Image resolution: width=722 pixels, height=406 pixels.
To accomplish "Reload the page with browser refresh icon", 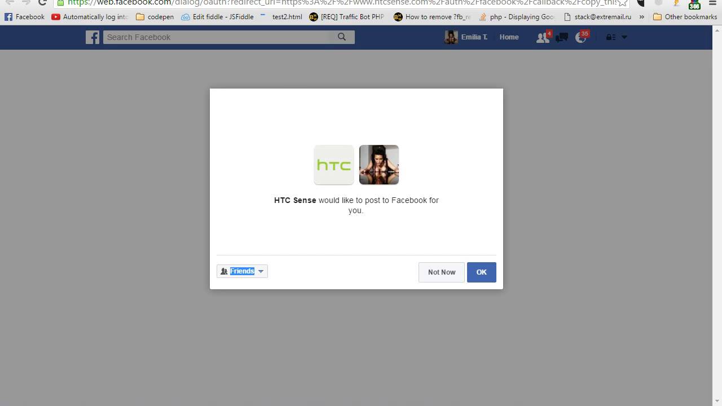I will coord(42,2).
